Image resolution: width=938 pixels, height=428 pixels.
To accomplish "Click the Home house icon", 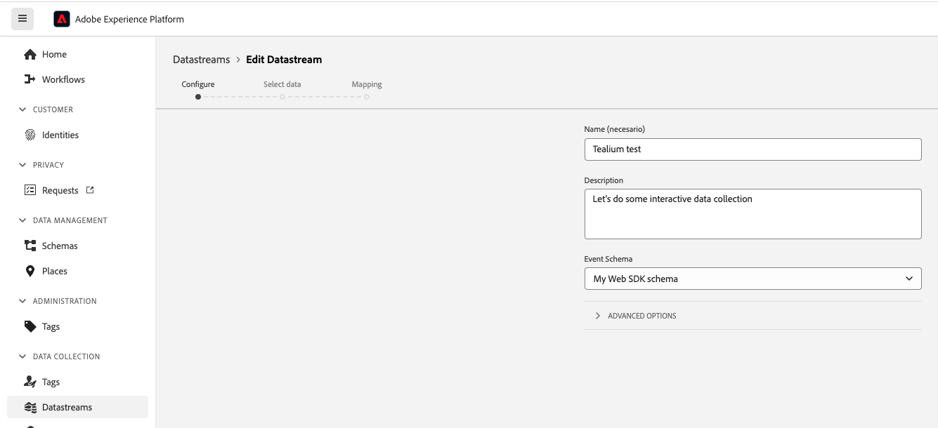I will click(x=30, y=54).
